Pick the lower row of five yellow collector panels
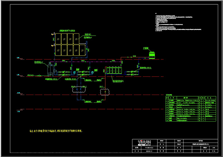The height and width of the screenshot is (157, 223). tap(70, 50)
